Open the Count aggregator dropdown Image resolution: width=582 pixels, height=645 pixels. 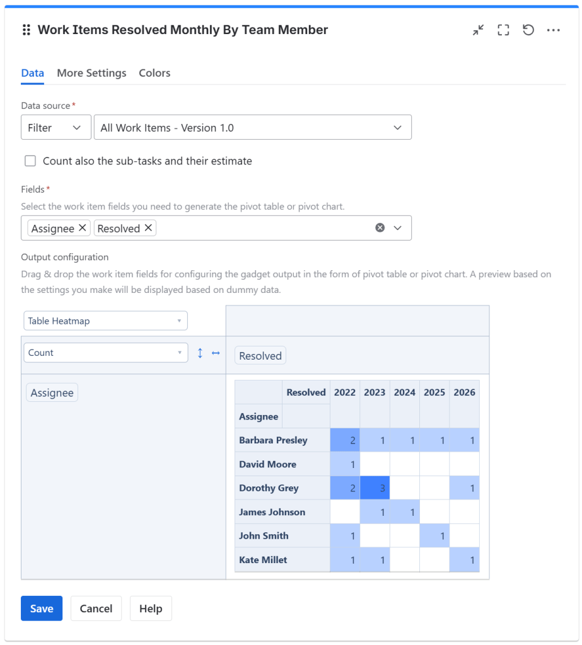coord(105,353)
